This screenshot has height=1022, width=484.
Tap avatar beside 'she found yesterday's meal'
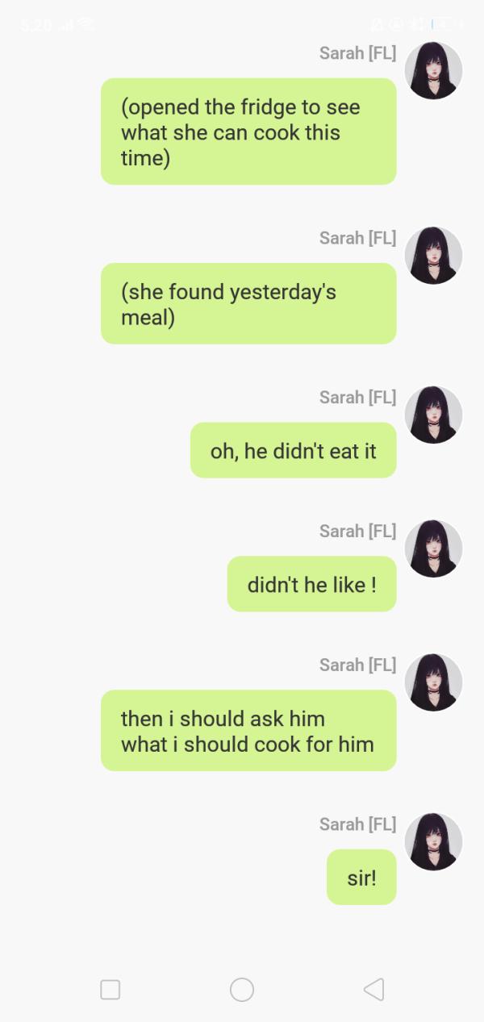[x=434, y=256]
